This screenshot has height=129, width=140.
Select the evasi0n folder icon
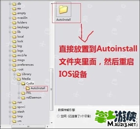[x=14, y=18]
